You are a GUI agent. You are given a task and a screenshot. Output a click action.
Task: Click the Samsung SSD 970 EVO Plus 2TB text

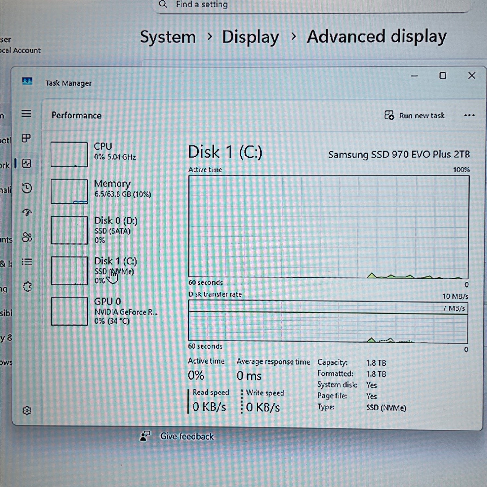[399, 155]
